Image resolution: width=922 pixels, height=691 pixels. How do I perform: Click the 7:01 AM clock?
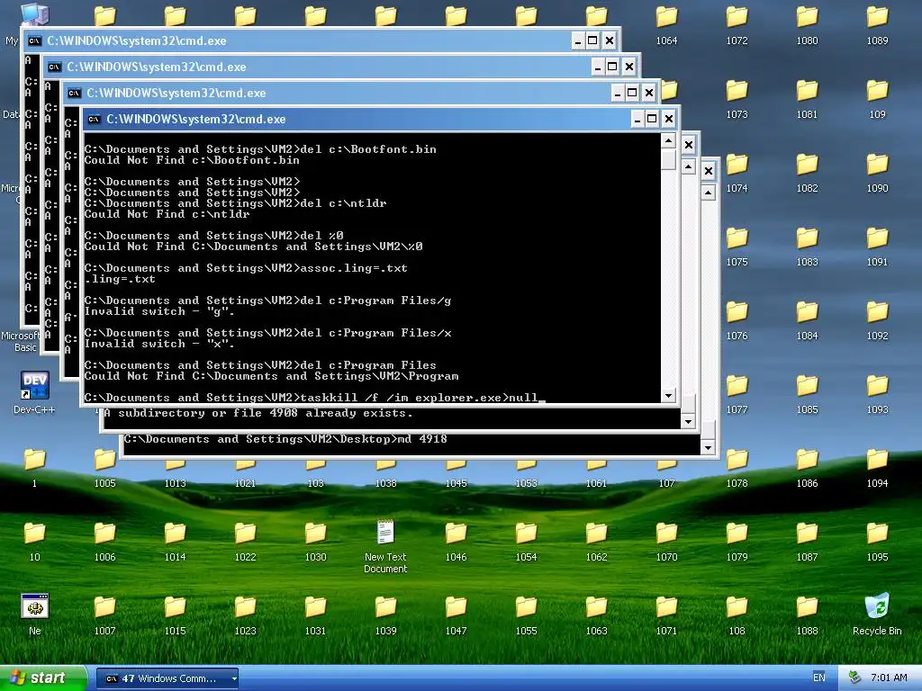(x=889, y=678)
